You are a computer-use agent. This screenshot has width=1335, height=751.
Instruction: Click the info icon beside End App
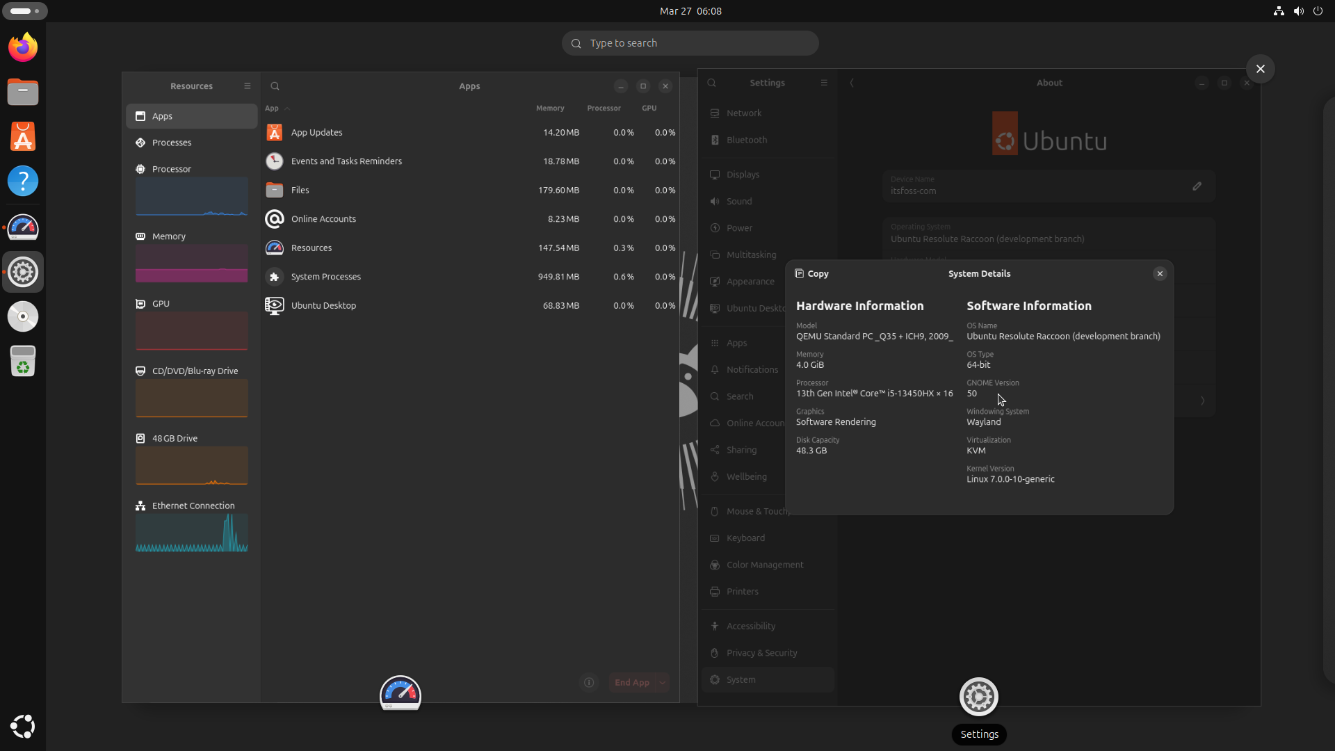pyautogui.click(x=589, y=682)
